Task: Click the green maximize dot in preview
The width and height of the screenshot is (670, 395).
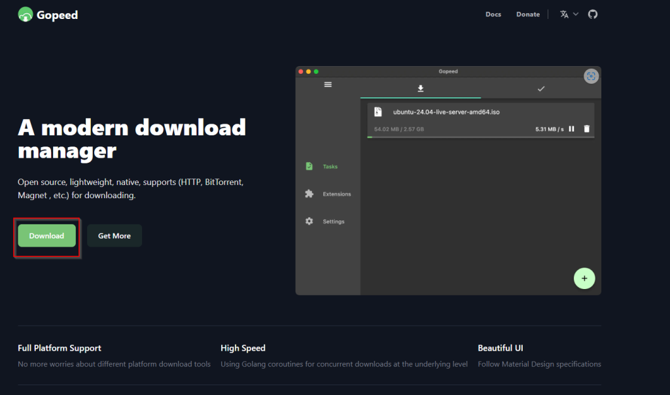Action: [316, 72]
